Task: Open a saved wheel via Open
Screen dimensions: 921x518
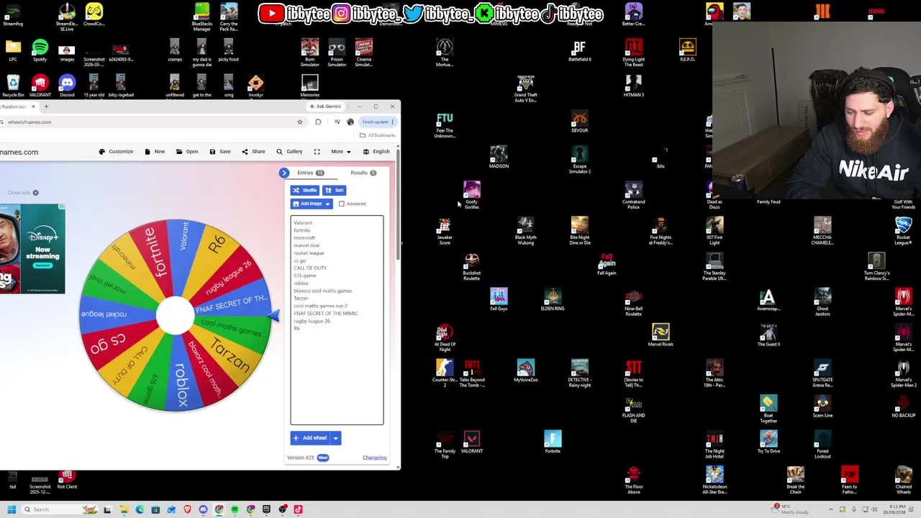Action: click(187, 152)
